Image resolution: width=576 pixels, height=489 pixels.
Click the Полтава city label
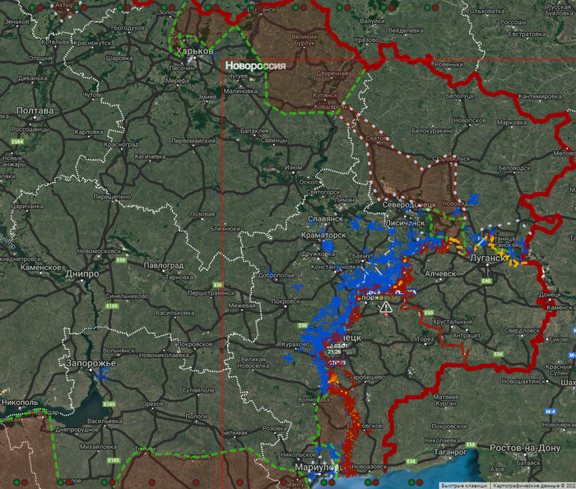[35, 110]
